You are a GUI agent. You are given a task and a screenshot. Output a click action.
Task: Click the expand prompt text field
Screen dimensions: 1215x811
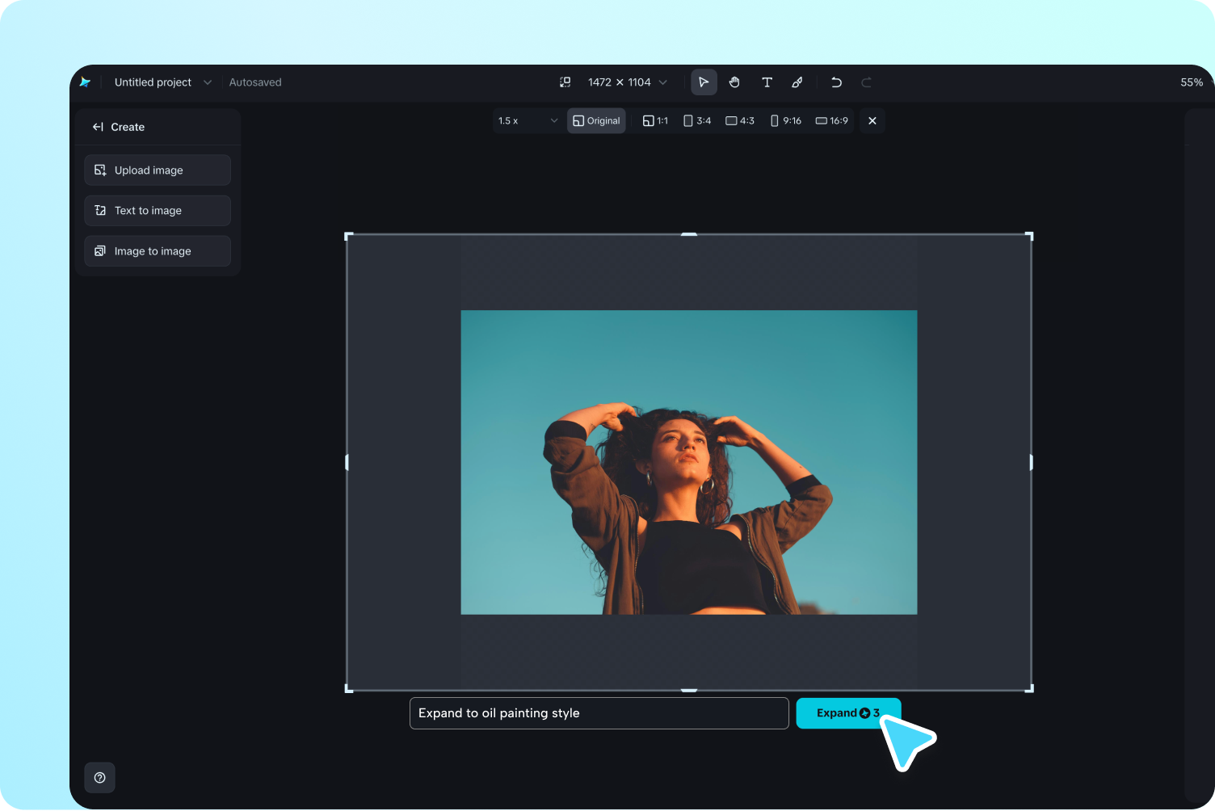[599, 713]
